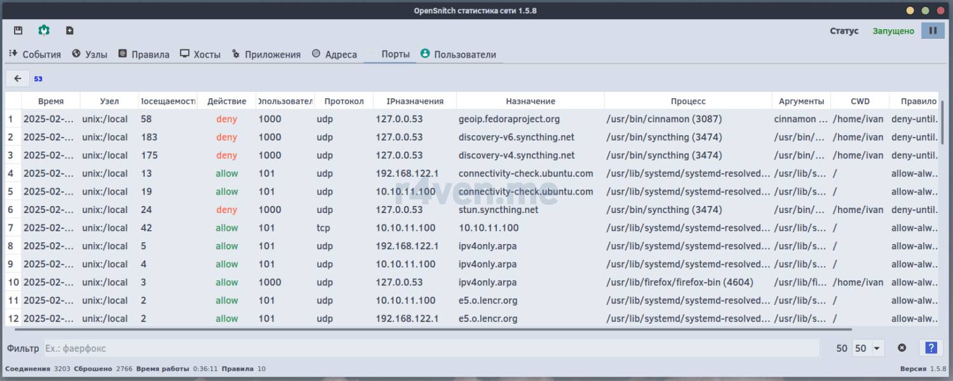Select the geoip.fedoraproject.org destination row

[x=509, y=119]
